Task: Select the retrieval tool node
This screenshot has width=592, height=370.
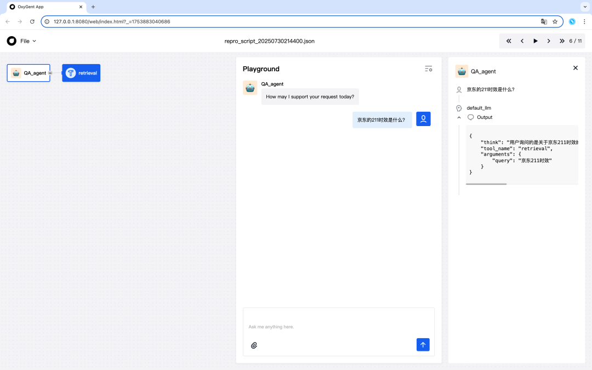Action: [x=81, y=73]
